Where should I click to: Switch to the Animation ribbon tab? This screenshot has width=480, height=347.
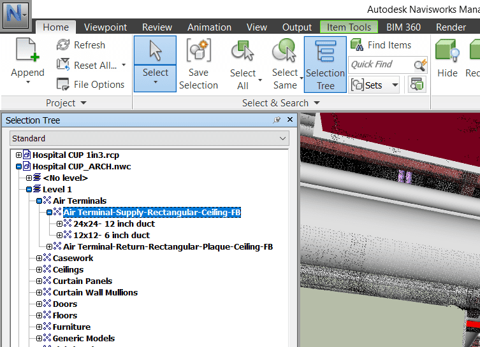tap(209, 27)
